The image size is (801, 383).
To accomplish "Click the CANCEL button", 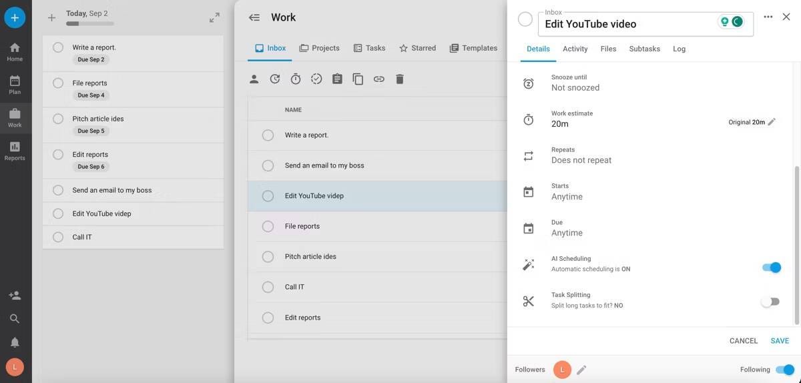I will pos(743,341).
